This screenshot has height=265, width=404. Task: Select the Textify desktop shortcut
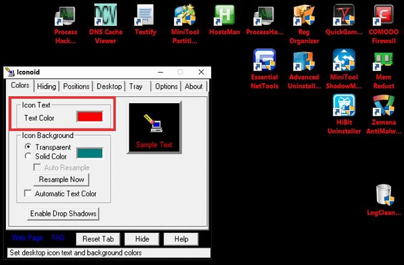[x=145, y=20]
